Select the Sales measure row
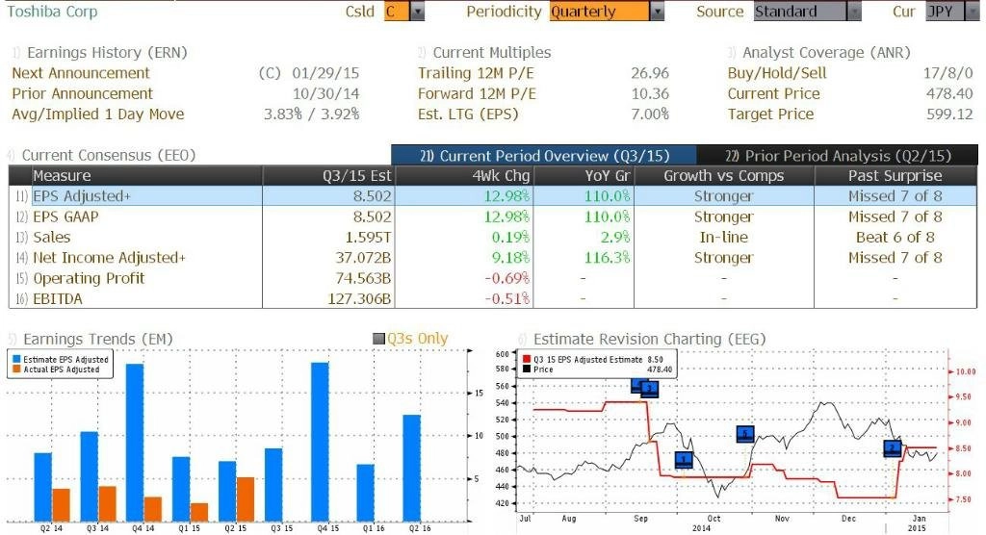The width and height of the screenshot is (986, 535). [52, 237]
